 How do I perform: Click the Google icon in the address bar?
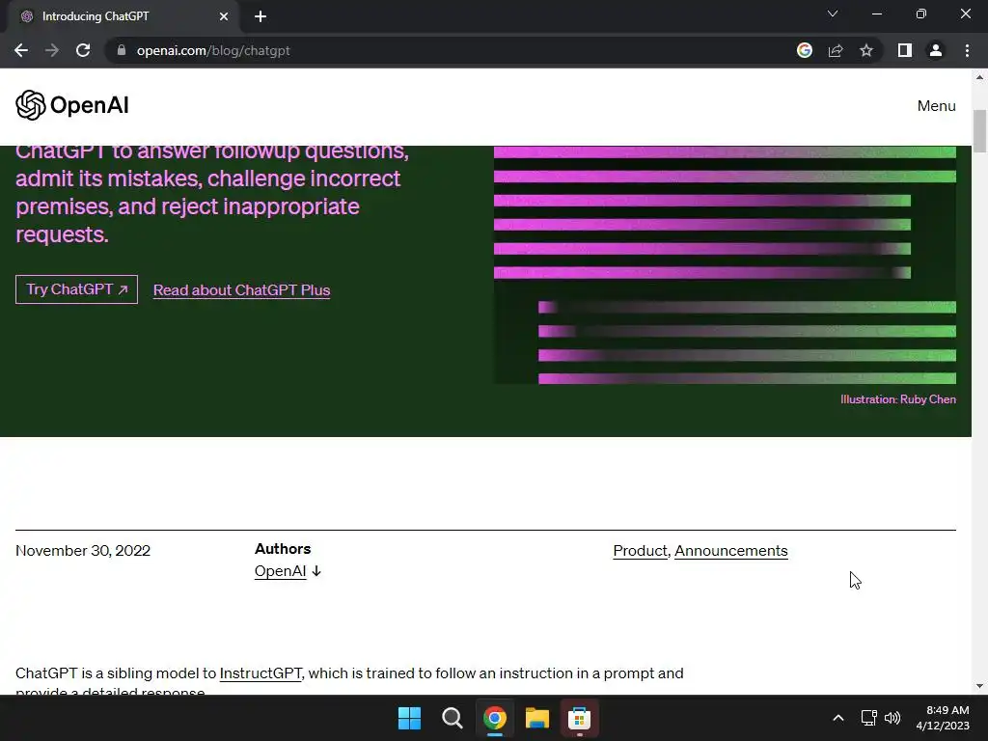pyautogui.click(x=805, y=50)
